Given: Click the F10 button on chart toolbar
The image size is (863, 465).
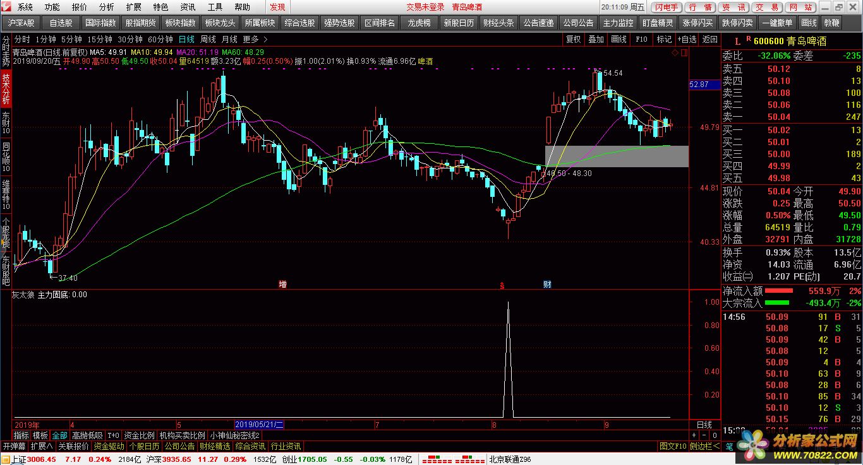Looking at the screenshot, I should 641,39.
